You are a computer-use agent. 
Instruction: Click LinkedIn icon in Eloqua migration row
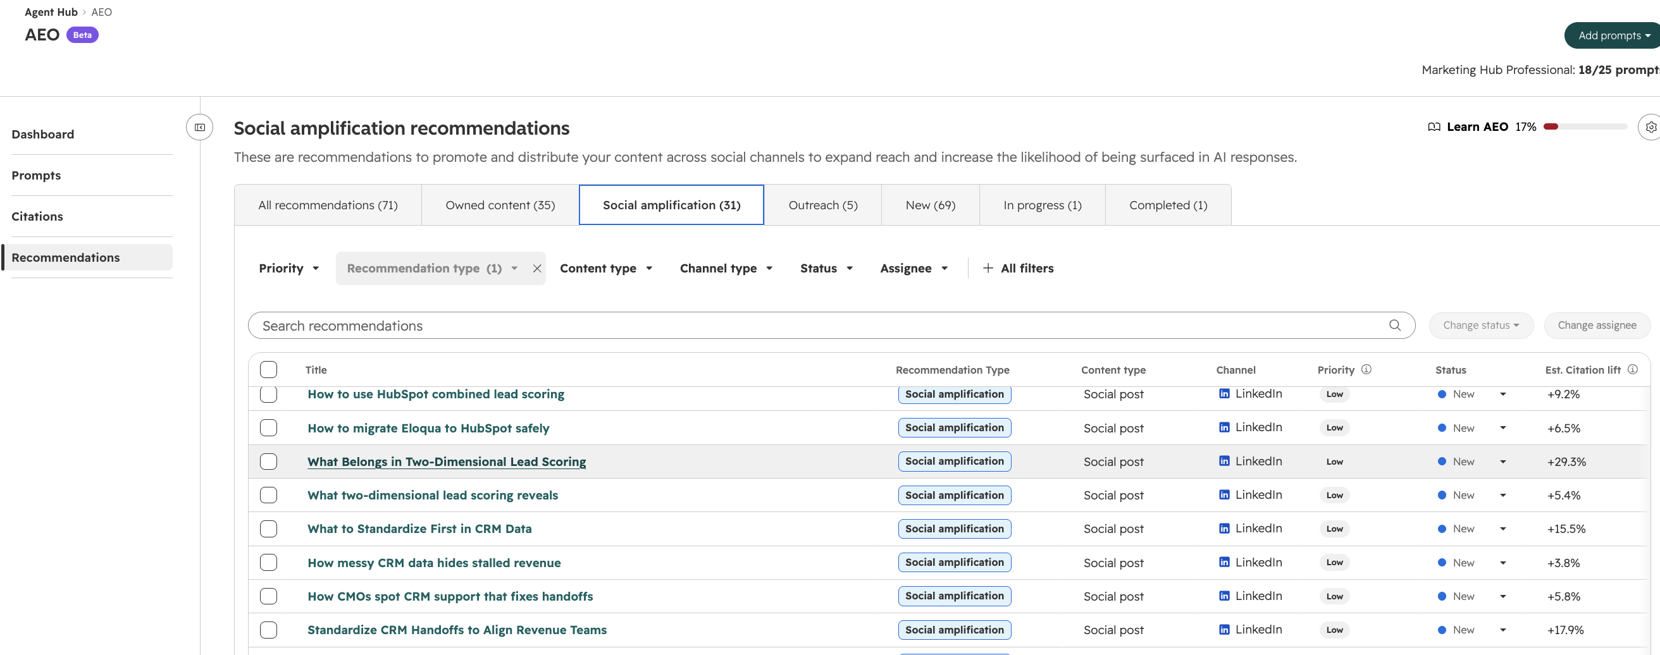1224,427
